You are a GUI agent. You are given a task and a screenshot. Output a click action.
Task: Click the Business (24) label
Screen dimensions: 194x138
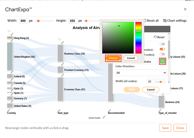pos(172,102)
